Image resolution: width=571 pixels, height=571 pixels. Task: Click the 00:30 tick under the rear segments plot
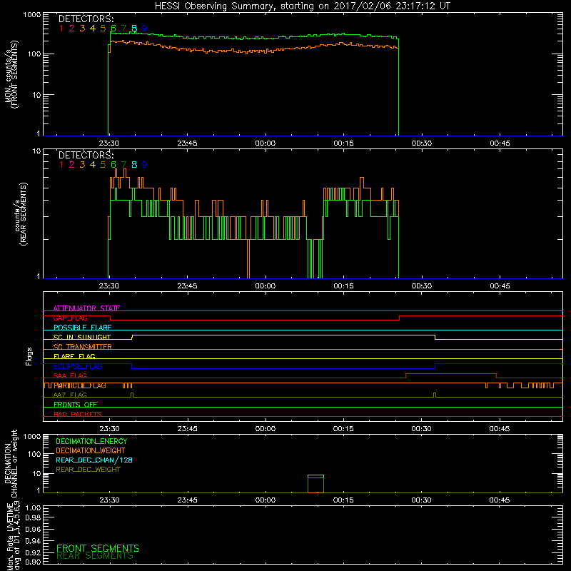point(422,286)
